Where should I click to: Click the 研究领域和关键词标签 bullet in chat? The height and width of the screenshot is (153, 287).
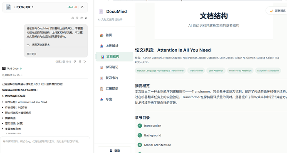18,113
